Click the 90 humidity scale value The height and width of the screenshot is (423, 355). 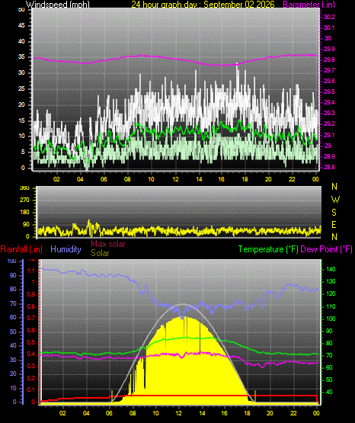pyautogui.click(x=13, y=275)
